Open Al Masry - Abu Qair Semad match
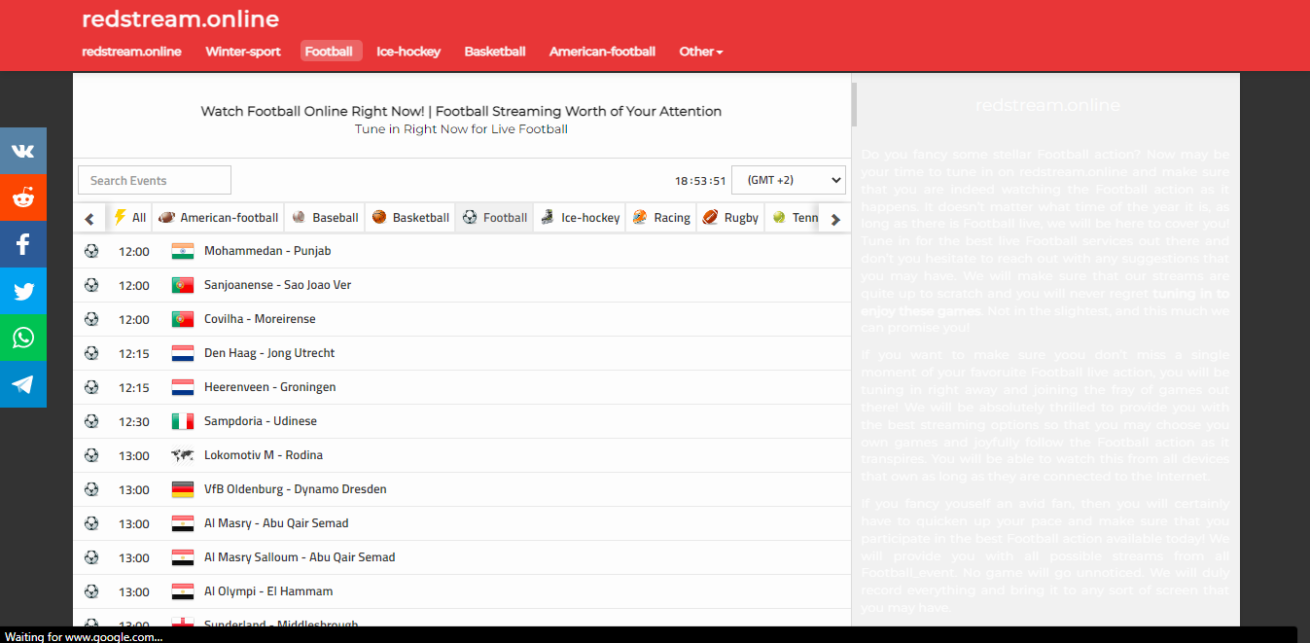The height and width of the screenshot is (643, 1310). (x=276, y=523)
